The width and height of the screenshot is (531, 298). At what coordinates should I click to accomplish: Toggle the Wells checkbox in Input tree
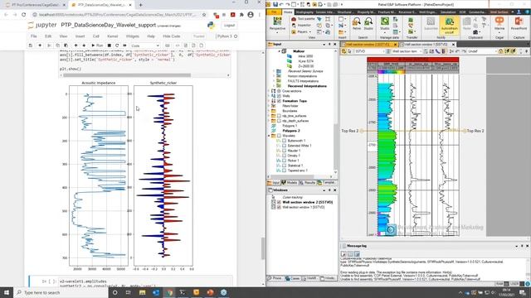(279, 96)
